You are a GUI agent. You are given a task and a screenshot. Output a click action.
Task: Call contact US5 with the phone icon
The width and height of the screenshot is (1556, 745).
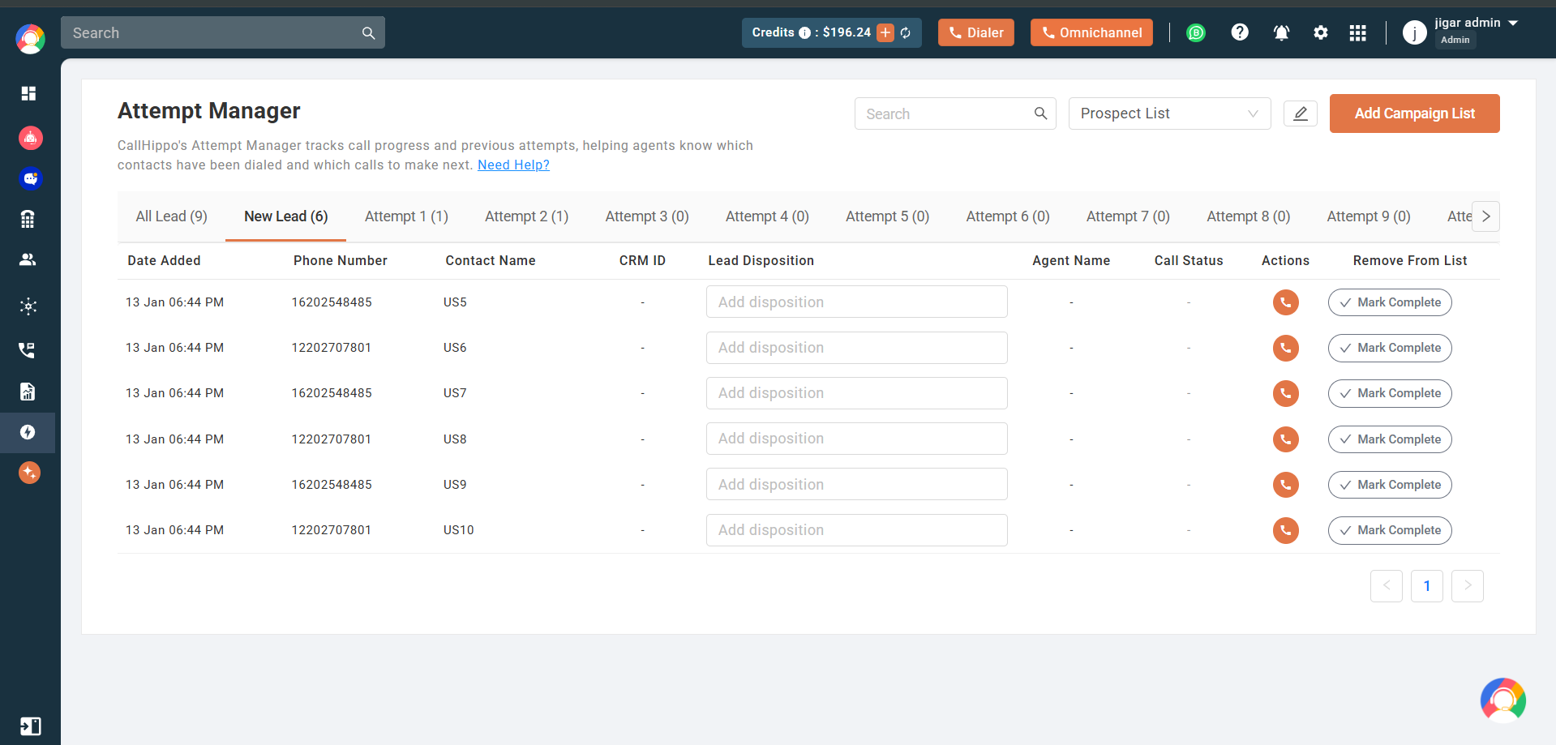pyautogui.click(x=1286, y=302)
